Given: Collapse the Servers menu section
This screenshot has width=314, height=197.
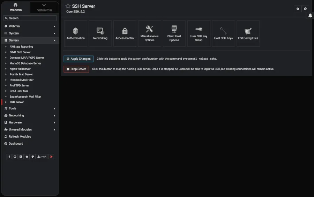Looking at the screenshot, I should (30, 40).
